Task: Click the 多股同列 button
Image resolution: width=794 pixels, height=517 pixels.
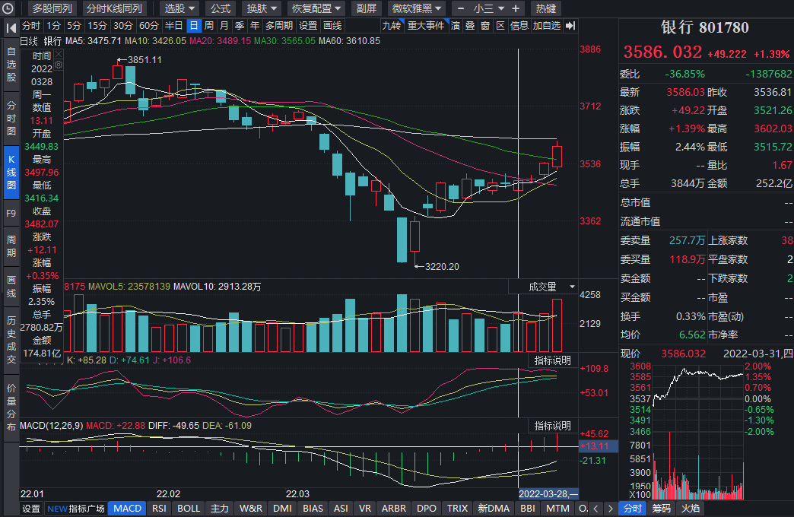Action: pos(52,8)
